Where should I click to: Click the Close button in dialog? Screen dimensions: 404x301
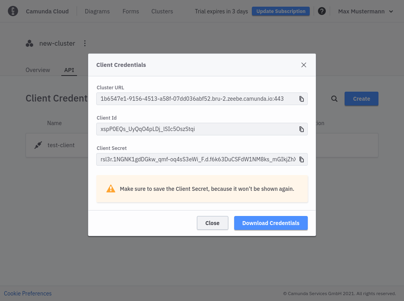(212, 223)
